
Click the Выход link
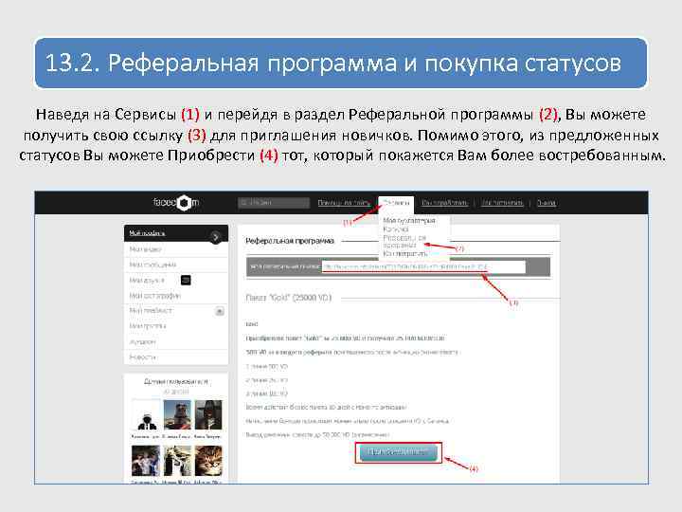click(x=547, y=203)
